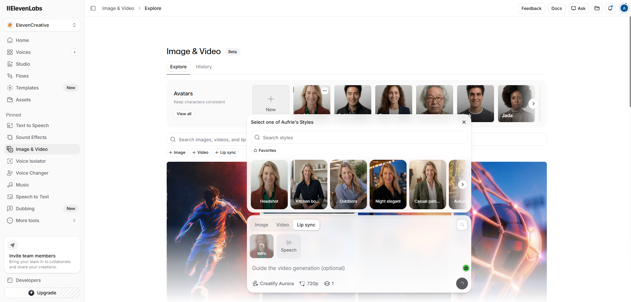Click View all avatars
Image resolution: width=631 pixels, height=302 pixels.
click(x=184, y=114)
